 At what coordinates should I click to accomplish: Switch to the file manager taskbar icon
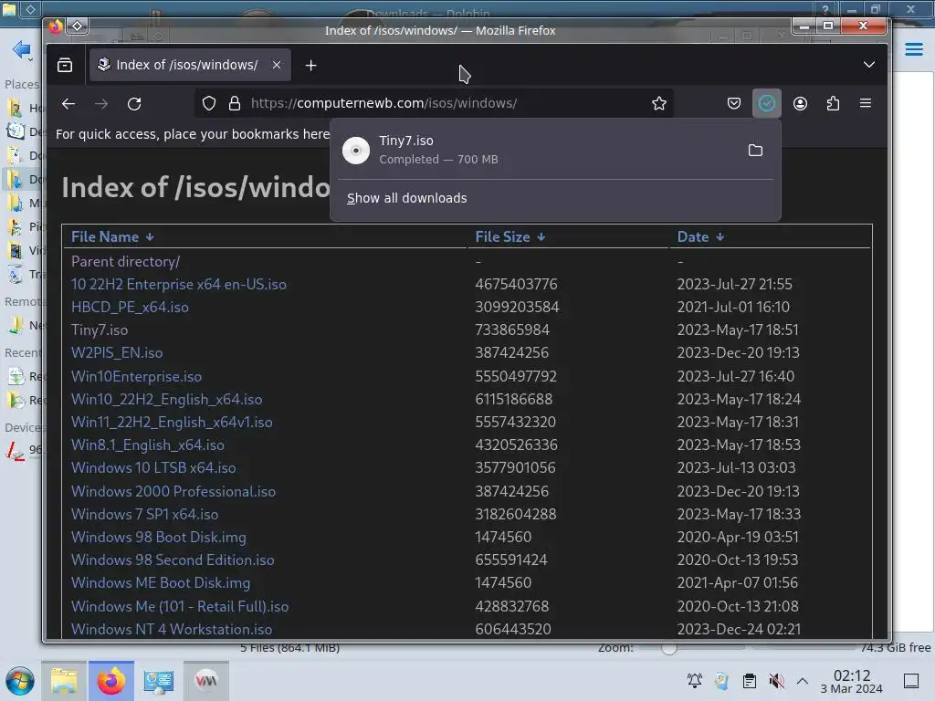pyautogui.click(x=64, y=681)
